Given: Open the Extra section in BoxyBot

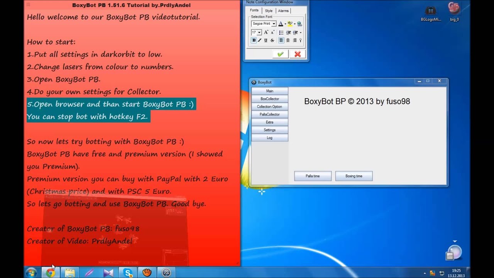Looking at the screenshot, I should [270, 122].
